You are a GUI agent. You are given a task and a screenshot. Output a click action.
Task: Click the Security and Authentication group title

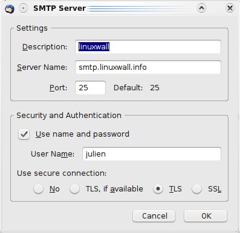coord(69,116)
